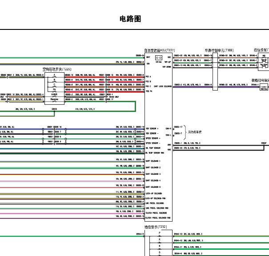Screen dimensions: 269x256
Task: Click the 自动变速箱ECU(T227) heading
Action: point(159,50)
